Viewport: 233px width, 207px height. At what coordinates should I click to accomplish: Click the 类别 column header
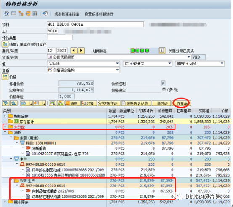click(54, 110)
